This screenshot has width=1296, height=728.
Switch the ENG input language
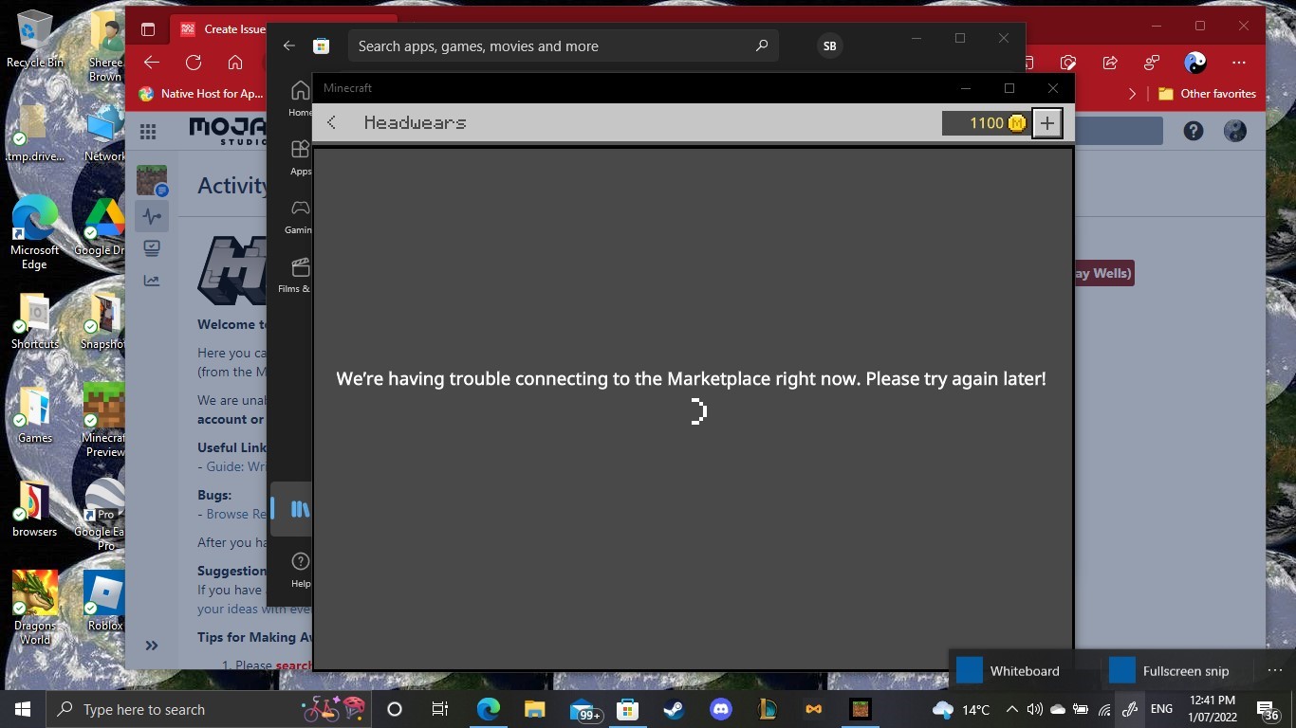click(x=1161, y=709)
